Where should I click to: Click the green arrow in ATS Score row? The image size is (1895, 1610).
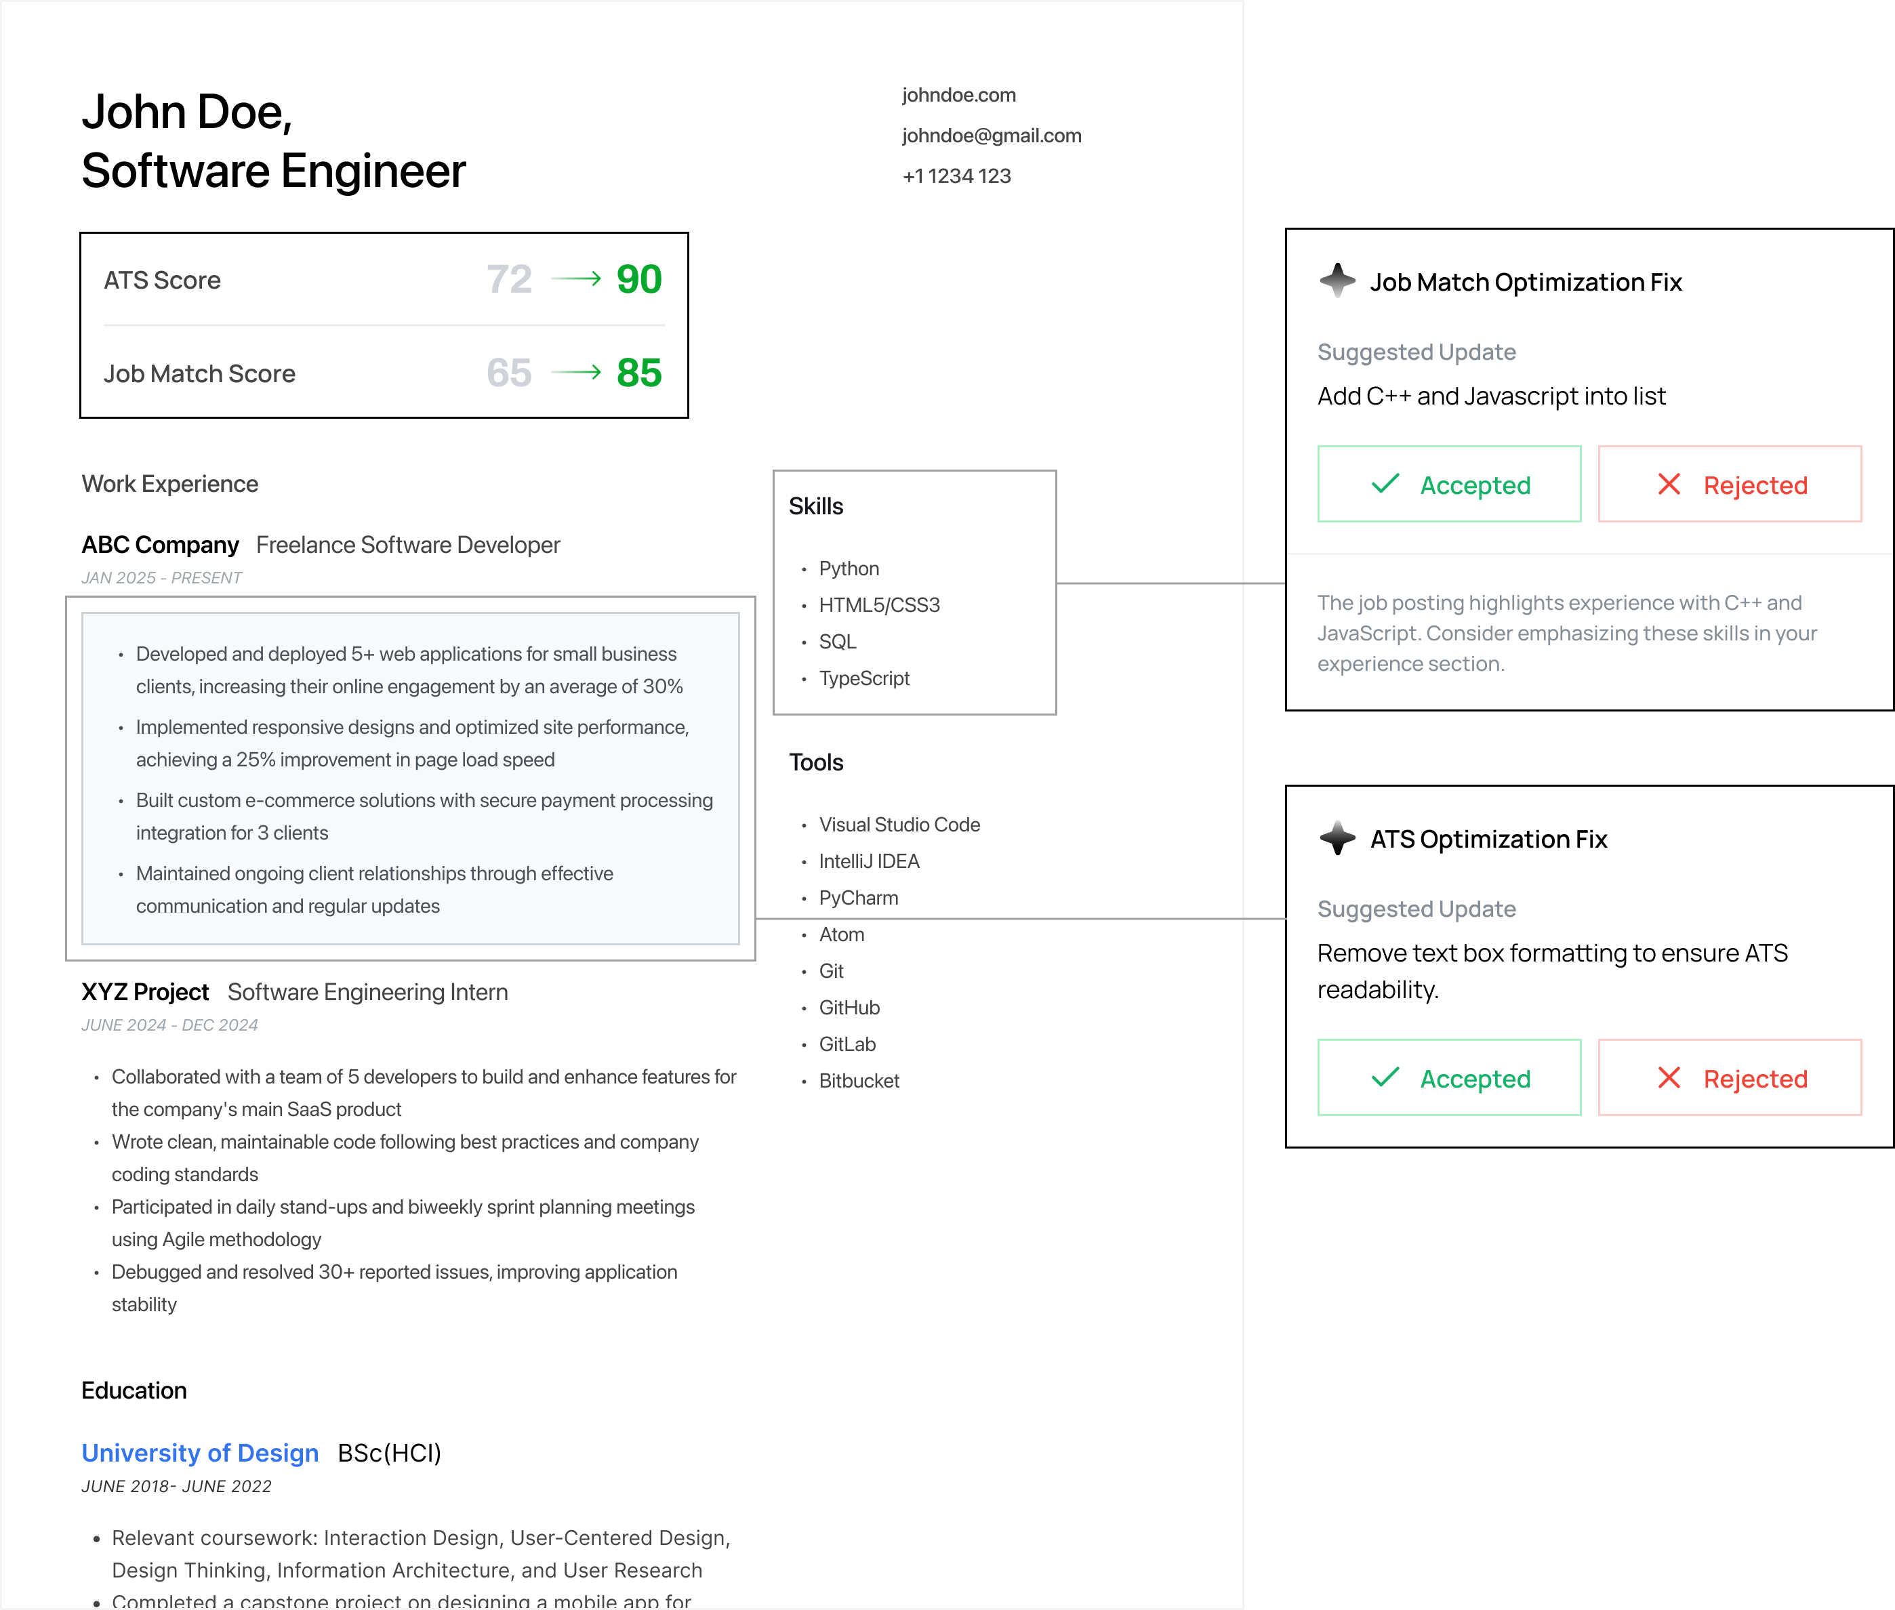pyautogui.click(x=576, y=278)
